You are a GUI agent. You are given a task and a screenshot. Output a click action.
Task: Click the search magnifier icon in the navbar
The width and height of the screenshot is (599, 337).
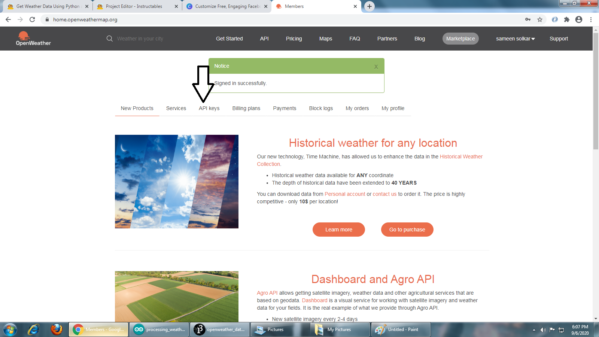click(109, 38)
